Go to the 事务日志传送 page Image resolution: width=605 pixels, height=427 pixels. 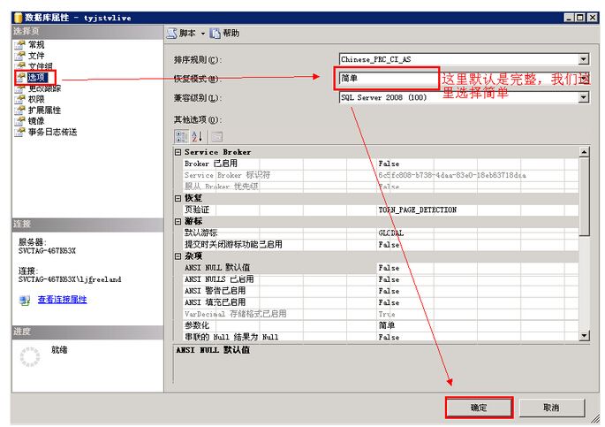click(x=51, y=132)
